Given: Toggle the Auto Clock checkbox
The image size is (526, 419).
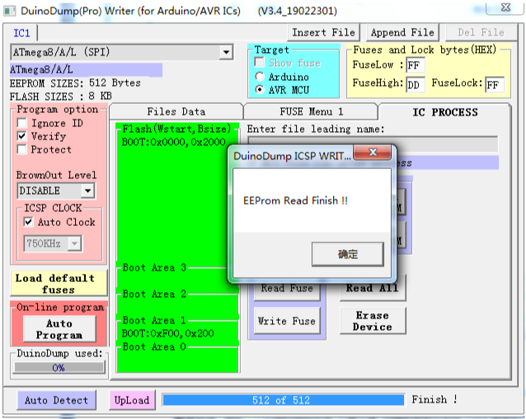Looking at the screenshot, I should coord(29,222).
